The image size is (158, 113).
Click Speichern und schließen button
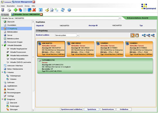coord(72,109)
